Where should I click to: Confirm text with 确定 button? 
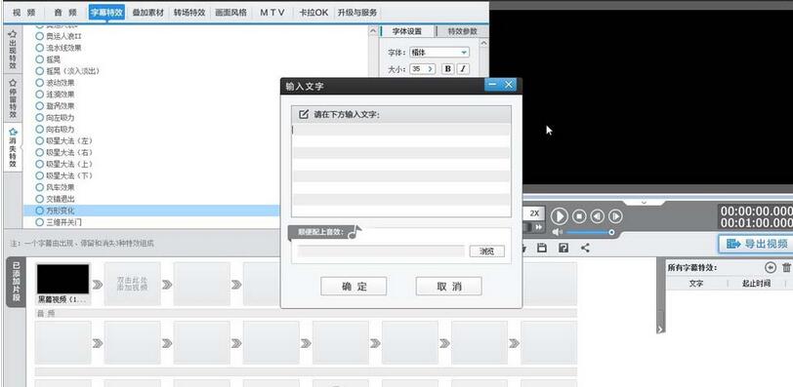pyautogui.click(x=354, y=286)
